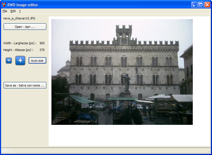The width and height of the screenshot is (212, 155).
Task: Click the Width - Larghezza (px) label
Action: [20, 43]
